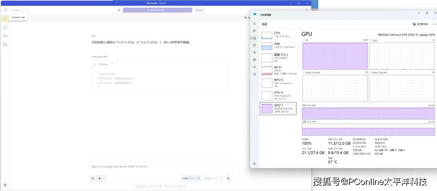The width and height of the screenshot is (437, 191).
Task: Expand the Thinking block chevron
Action: [95, 64]
